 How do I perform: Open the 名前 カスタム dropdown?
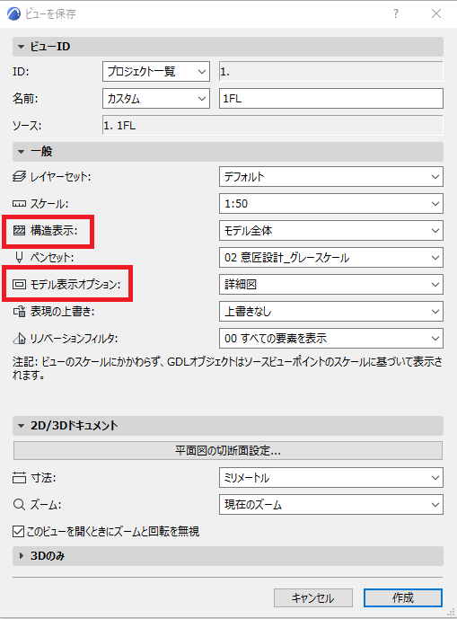156,98
